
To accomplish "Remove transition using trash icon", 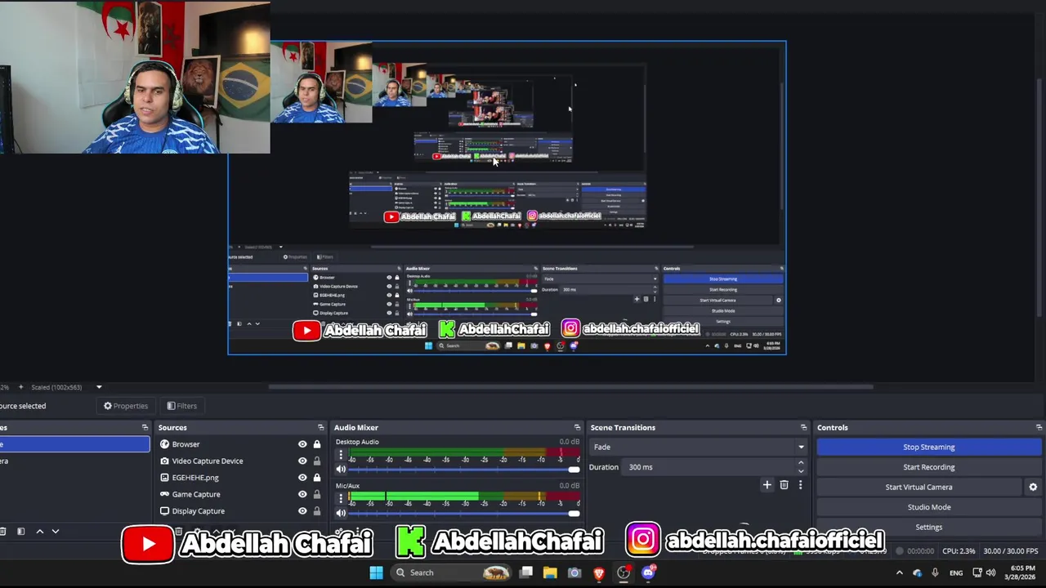I will 784,485.
